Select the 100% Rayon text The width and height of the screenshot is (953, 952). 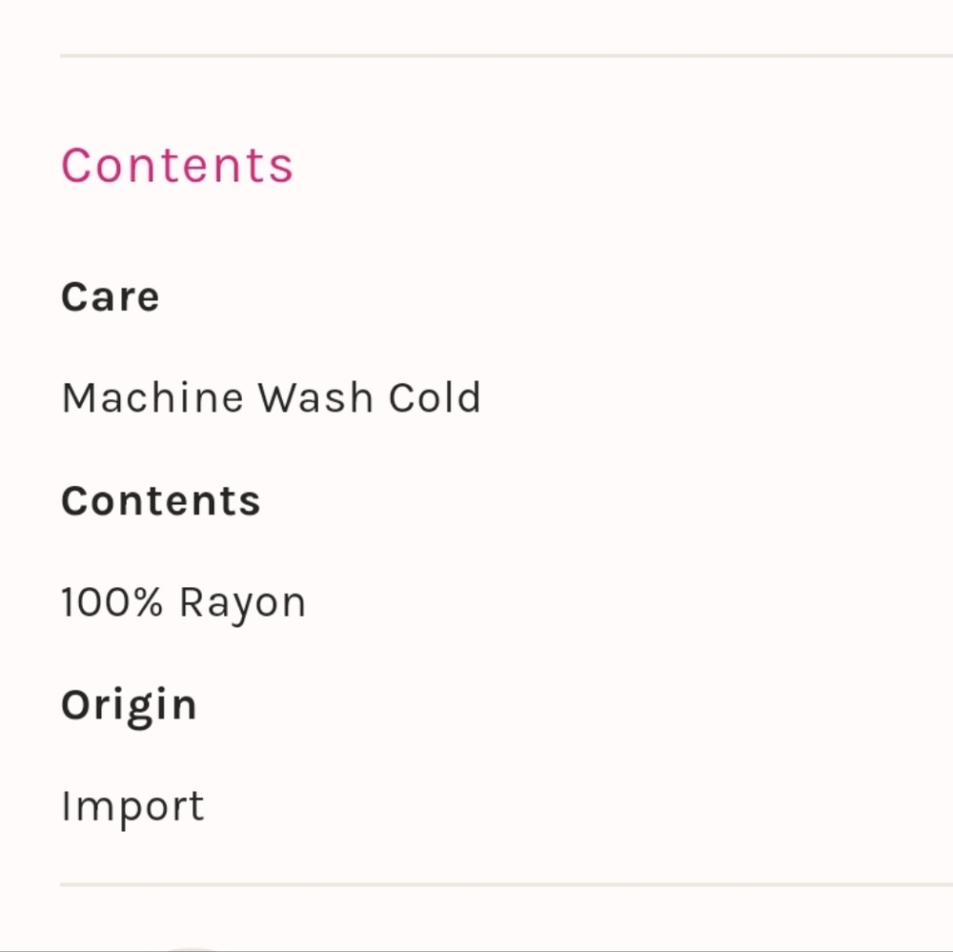[x=183, y=602]
